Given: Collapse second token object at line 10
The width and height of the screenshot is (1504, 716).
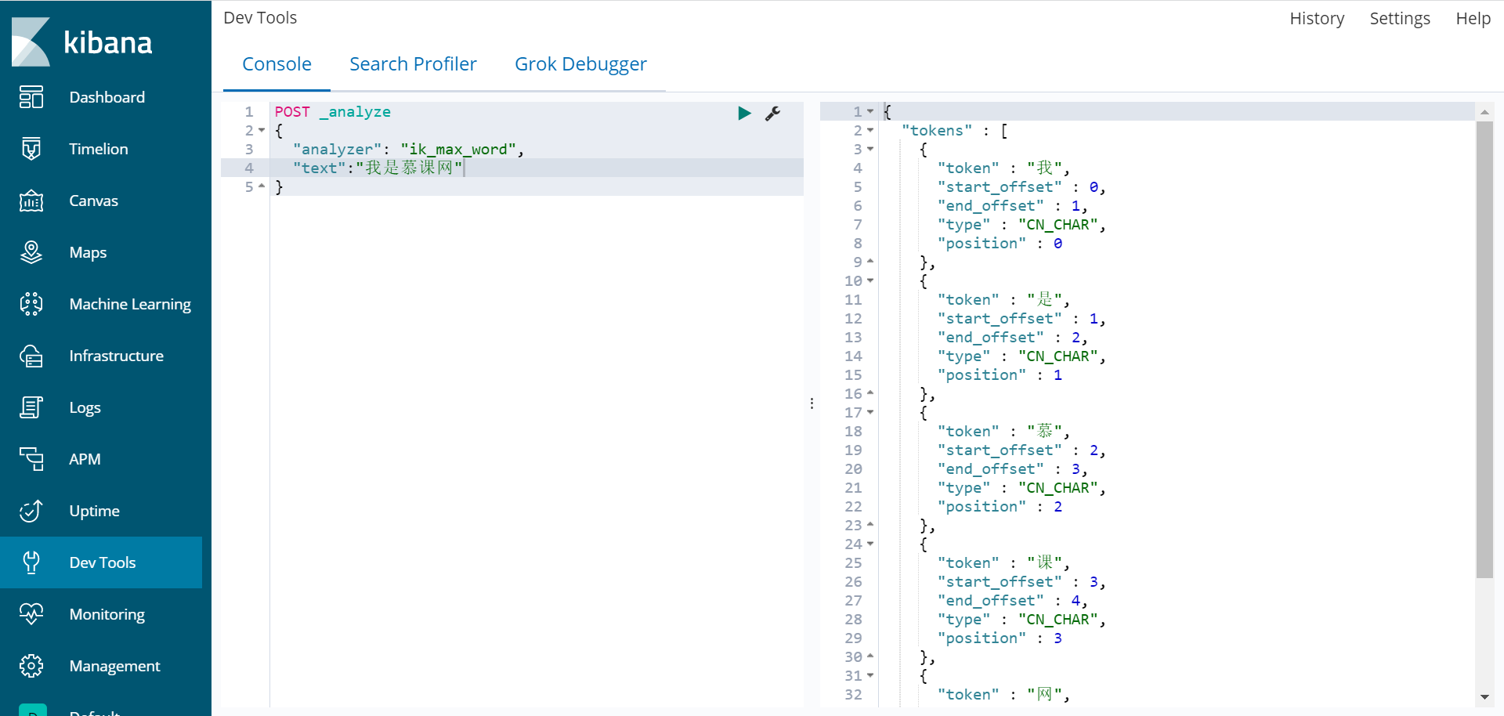Looking at the screenshot, I should coord(870,280).
